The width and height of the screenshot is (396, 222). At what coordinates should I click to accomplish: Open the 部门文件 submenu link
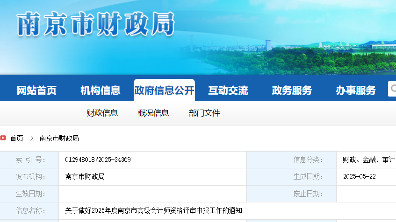(204, 113)
